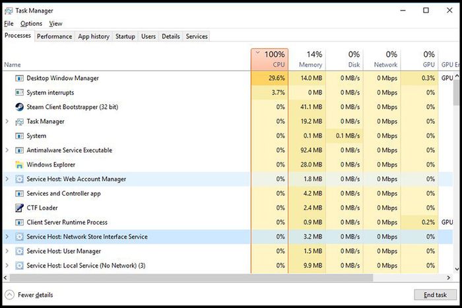Click the 41.1 MB memory cell
The image size is (462, 308).
(x=307, y=107)
